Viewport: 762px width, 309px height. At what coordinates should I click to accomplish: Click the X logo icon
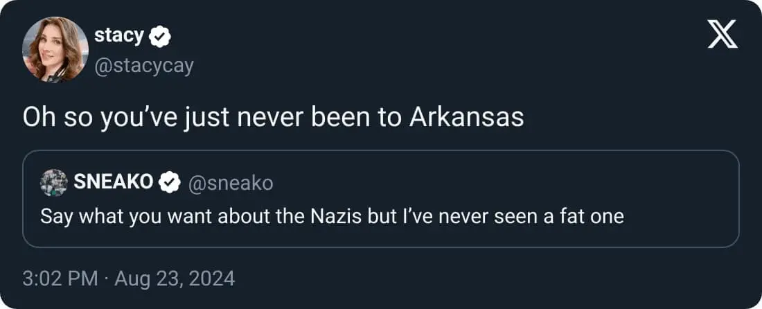click(x=723, y=34)
